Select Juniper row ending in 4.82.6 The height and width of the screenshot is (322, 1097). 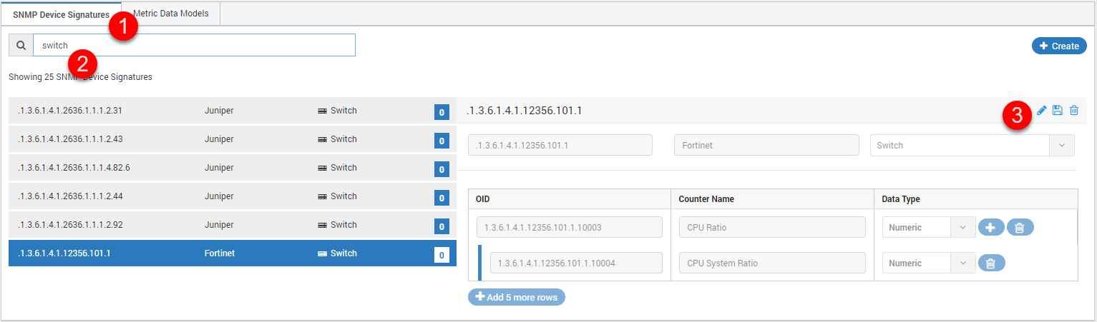(233, 168)
